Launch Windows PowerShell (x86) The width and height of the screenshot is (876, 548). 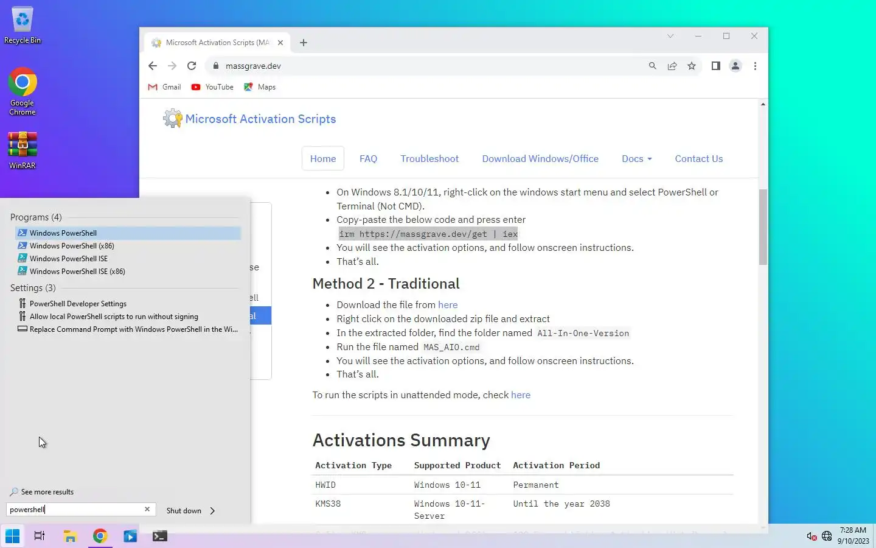coord(128,245)
